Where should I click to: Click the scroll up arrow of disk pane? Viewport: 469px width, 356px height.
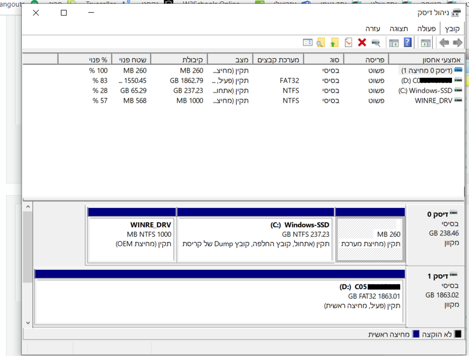tap(28, 207)
